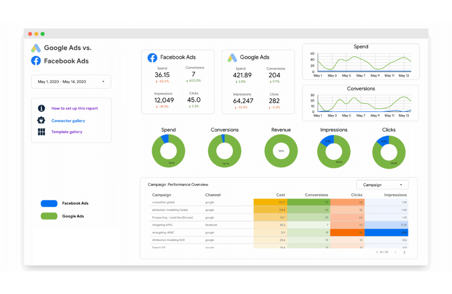This screenshot has width=452, height=294.
Task: Click the Template gallery grid icon
Action: tap(42, 132)
